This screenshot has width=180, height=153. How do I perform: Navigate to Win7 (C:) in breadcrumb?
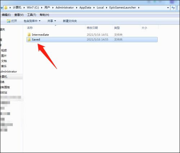point(33,8)
